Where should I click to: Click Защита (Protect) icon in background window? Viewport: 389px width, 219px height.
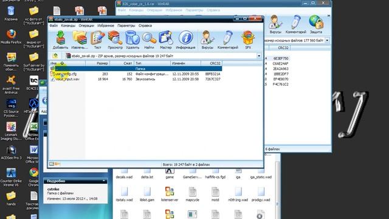click(316, 24)
